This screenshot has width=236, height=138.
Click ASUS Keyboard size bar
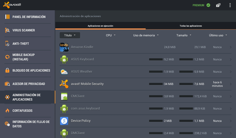[186, 59]
